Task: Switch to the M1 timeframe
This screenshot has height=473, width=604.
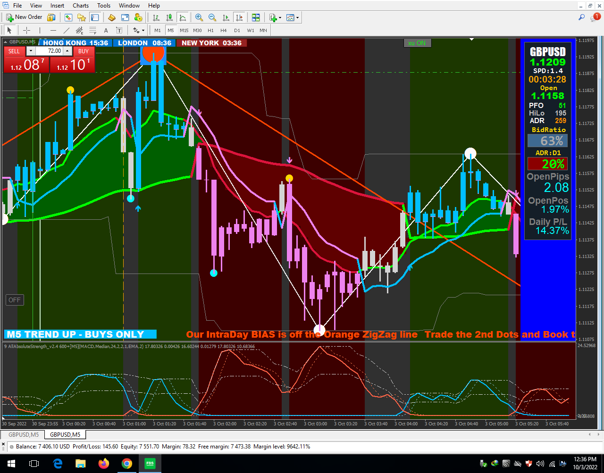Action: click(158, 30)
